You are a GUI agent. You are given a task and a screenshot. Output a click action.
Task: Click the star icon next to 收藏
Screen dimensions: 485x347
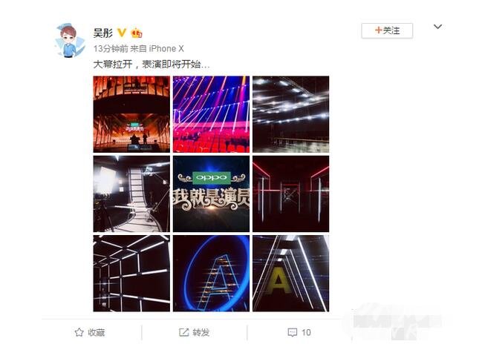[x=79, y=332]
